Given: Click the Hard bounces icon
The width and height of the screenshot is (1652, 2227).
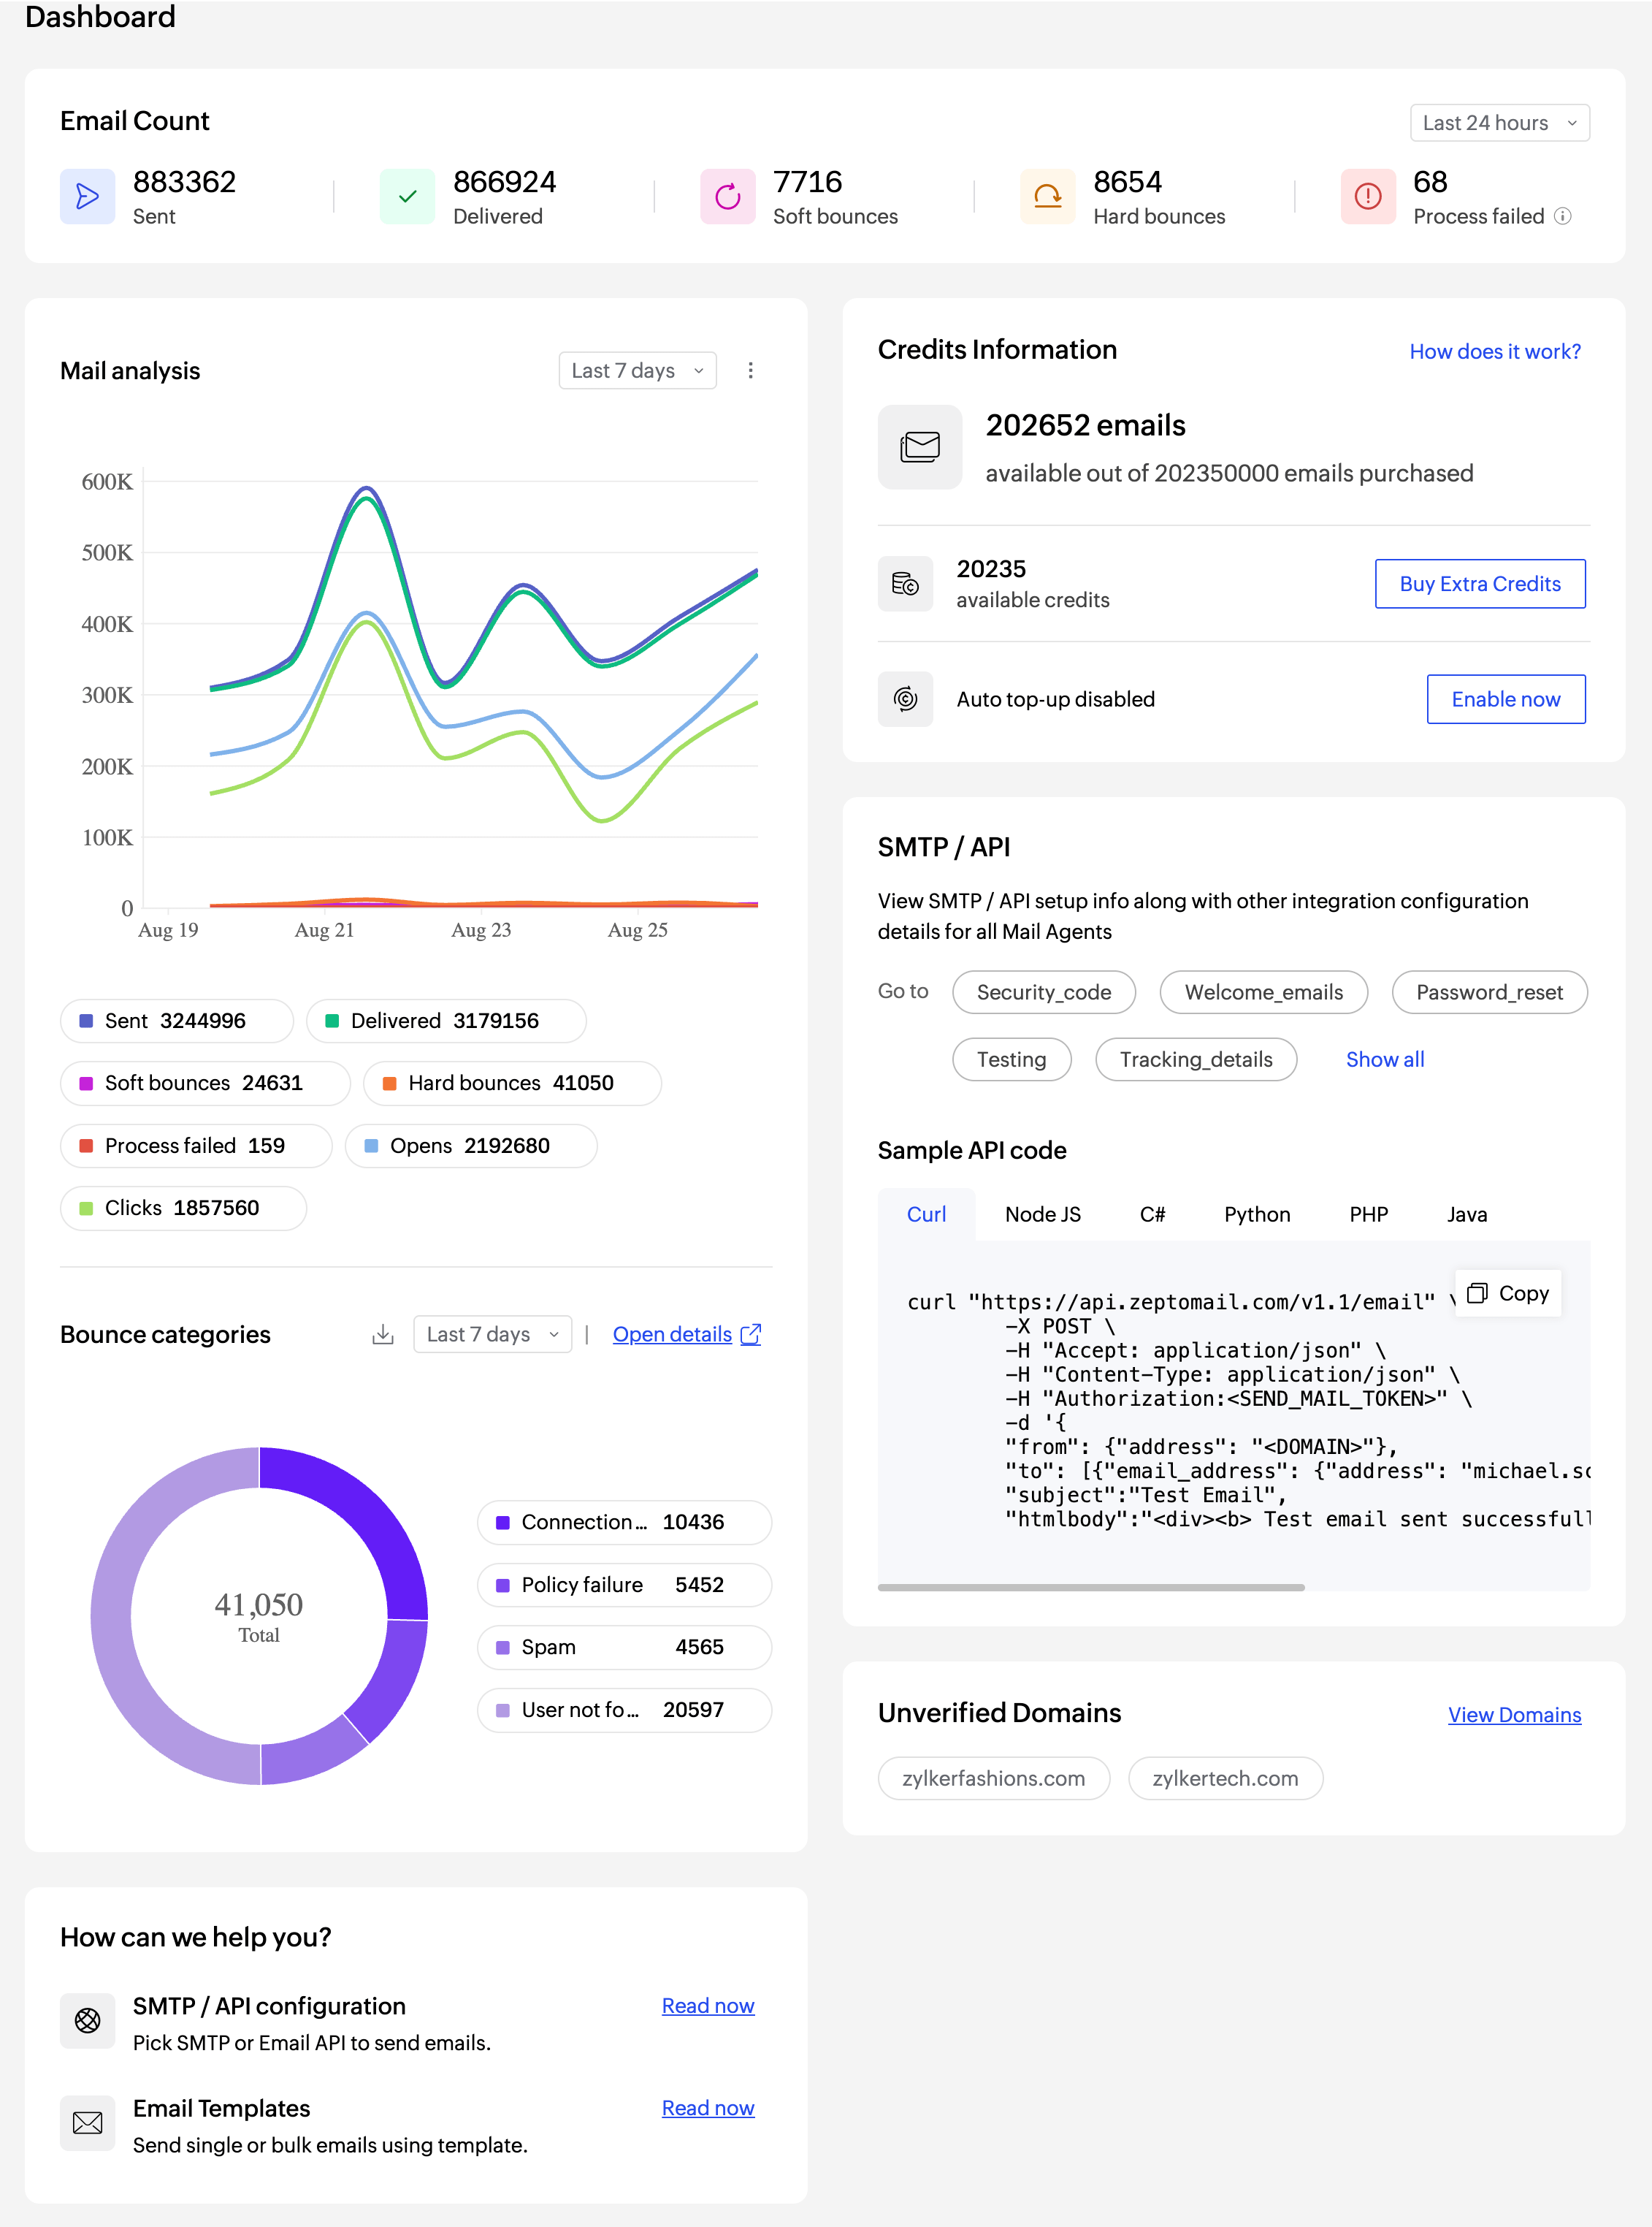Looking at the screenshot, I should pos(1047,196).
